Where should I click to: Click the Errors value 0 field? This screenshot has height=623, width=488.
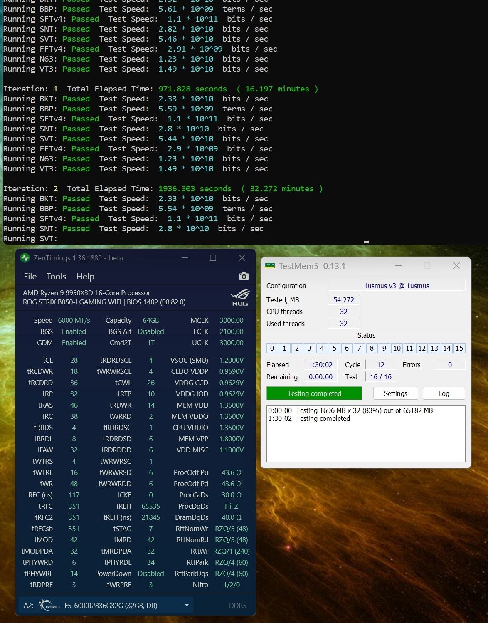[x=450, y=365]
